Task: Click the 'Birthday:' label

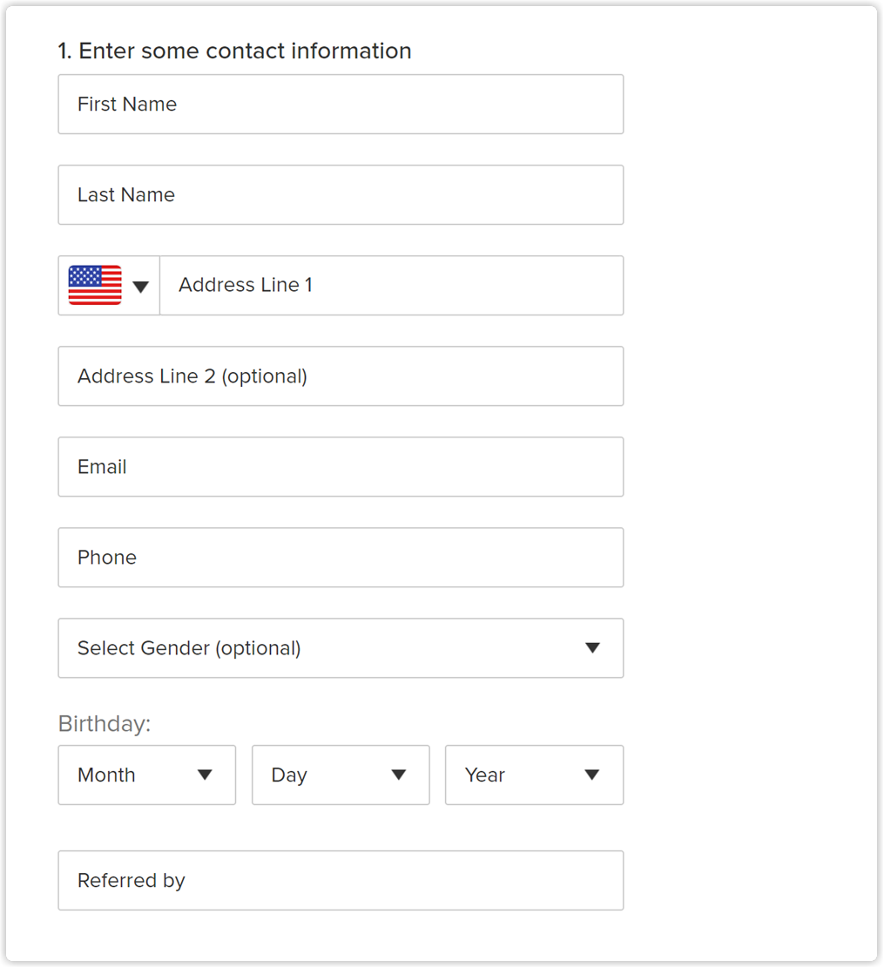Action: [x=105, y=724]
